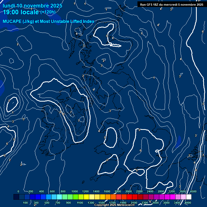The image size is (207, 207).
Task: Click the 'Copyright 2025 Meteociel.fr' text
Action: tap(115, 205)
